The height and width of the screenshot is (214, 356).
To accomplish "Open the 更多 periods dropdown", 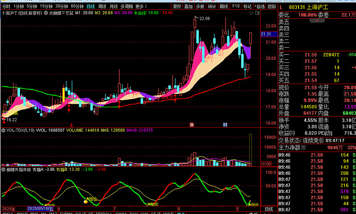I will [x=141, y=7].
